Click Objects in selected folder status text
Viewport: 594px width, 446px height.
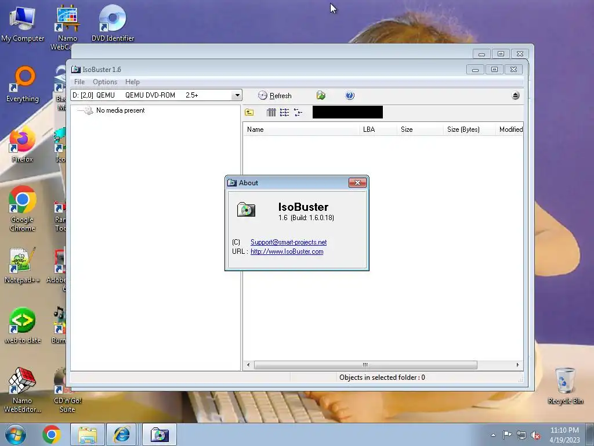382,377
